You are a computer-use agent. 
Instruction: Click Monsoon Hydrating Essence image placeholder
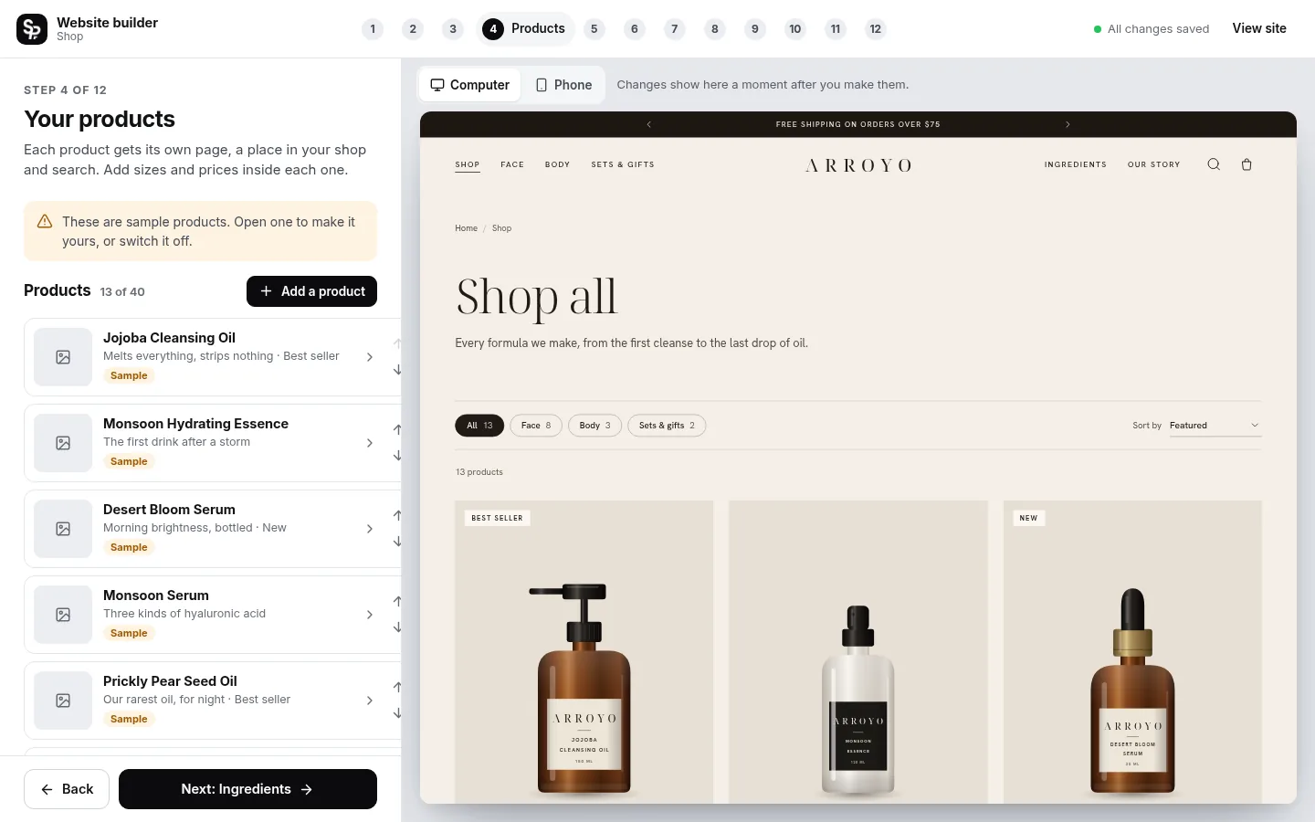(63, 443)
